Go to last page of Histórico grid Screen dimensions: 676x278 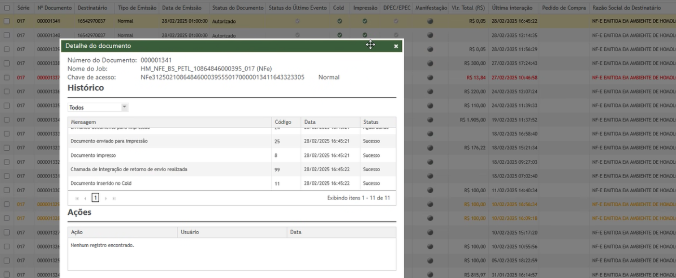(x=114, y=198)
